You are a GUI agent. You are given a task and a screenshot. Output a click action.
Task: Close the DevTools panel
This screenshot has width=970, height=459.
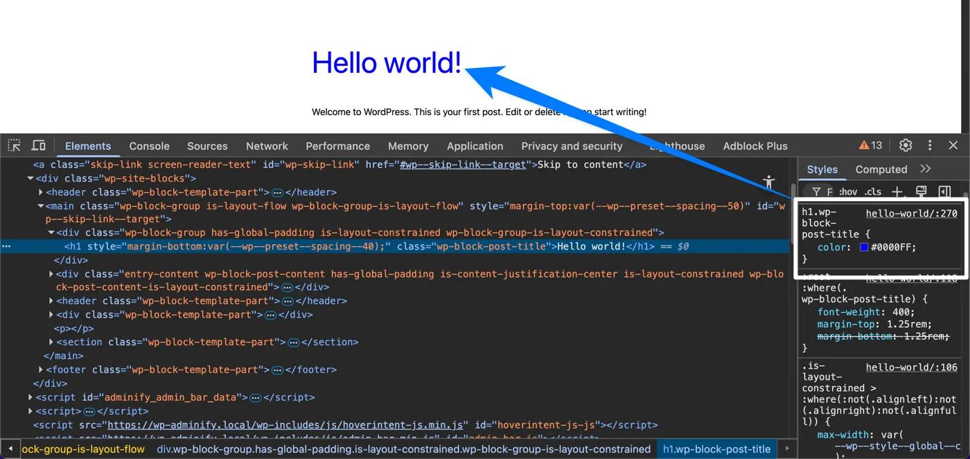[953, 146]
